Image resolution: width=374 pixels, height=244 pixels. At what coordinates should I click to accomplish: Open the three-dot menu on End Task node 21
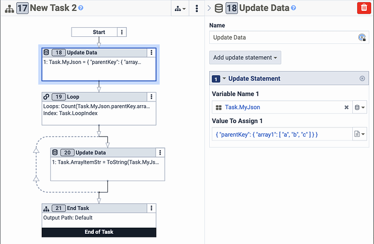pyautogui.click(x=151, y=208)
